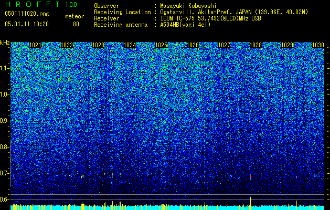Click time marker 1024
Screen dimensions: 330x210
click(130, 45)
